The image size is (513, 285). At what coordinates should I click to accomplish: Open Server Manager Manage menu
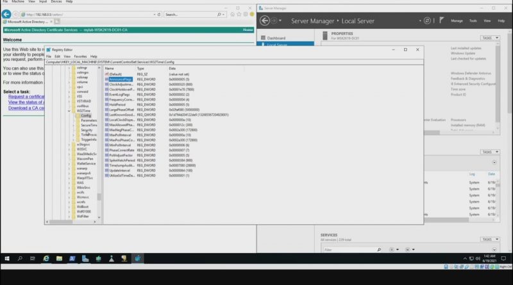[x=457, y=21]
